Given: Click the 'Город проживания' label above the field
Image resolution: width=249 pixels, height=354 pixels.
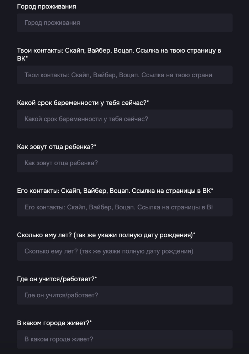Looking at the screenshot, I should (x=46, y=7).
